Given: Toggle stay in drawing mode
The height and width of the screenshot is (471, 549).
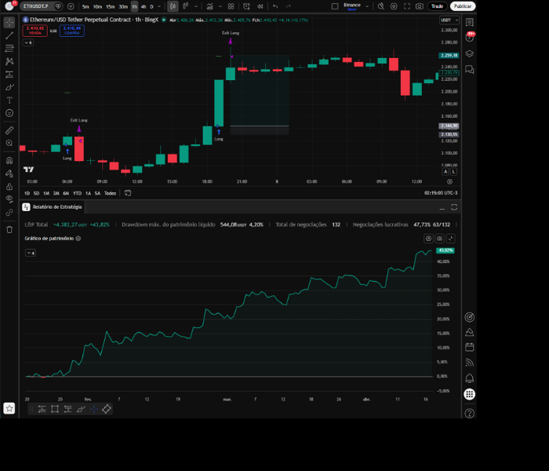Looking at the screenshot, I should click(x=9, y=173).
